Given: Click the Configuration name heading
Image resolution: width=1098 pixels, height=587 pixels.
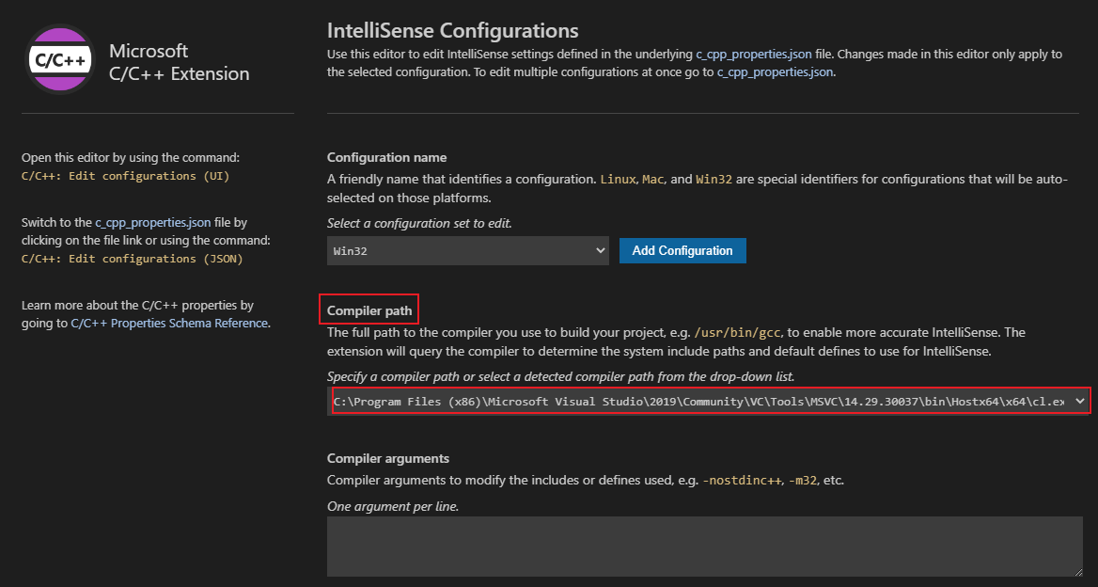Looking at the screenshot, I should point(386,158).
